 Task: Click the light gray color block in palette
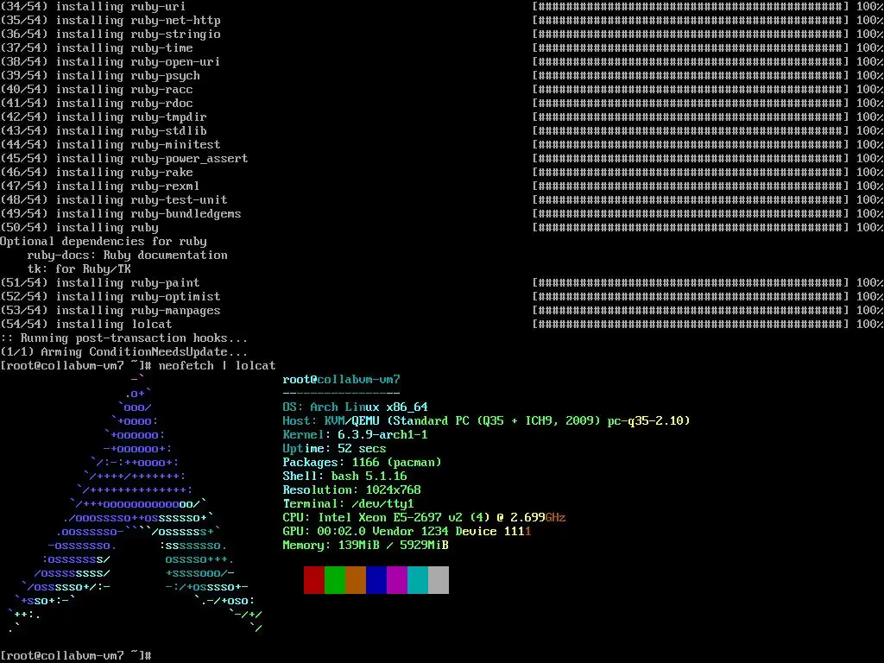[x=439, y=580]
